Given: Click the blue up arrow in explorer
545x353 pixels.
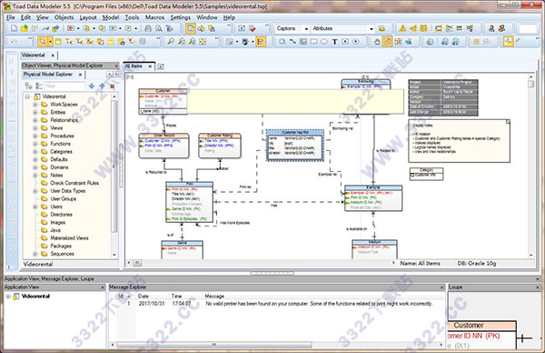Looking at the screenshot, I should (x=102, y=86).
